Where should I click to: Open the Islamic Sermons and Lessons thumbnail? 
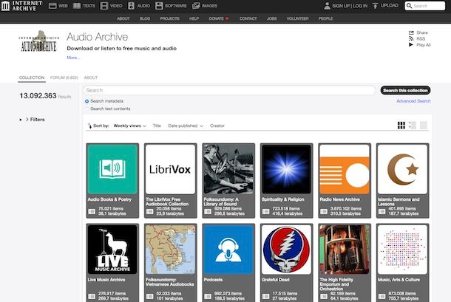402,169
